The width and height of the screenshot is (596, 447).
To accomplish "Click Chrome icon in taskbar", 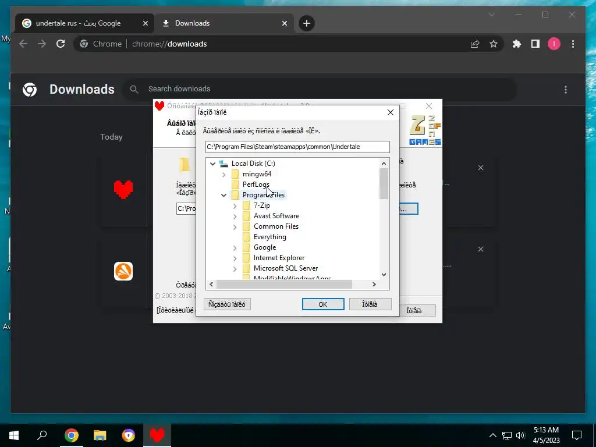I will click(x=71, y=435).
